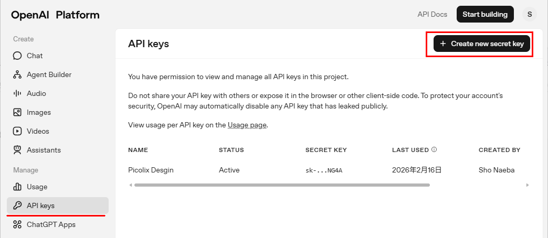Click the Videos play icon
This screenshot has width=548, height=238.
(17, 131)
